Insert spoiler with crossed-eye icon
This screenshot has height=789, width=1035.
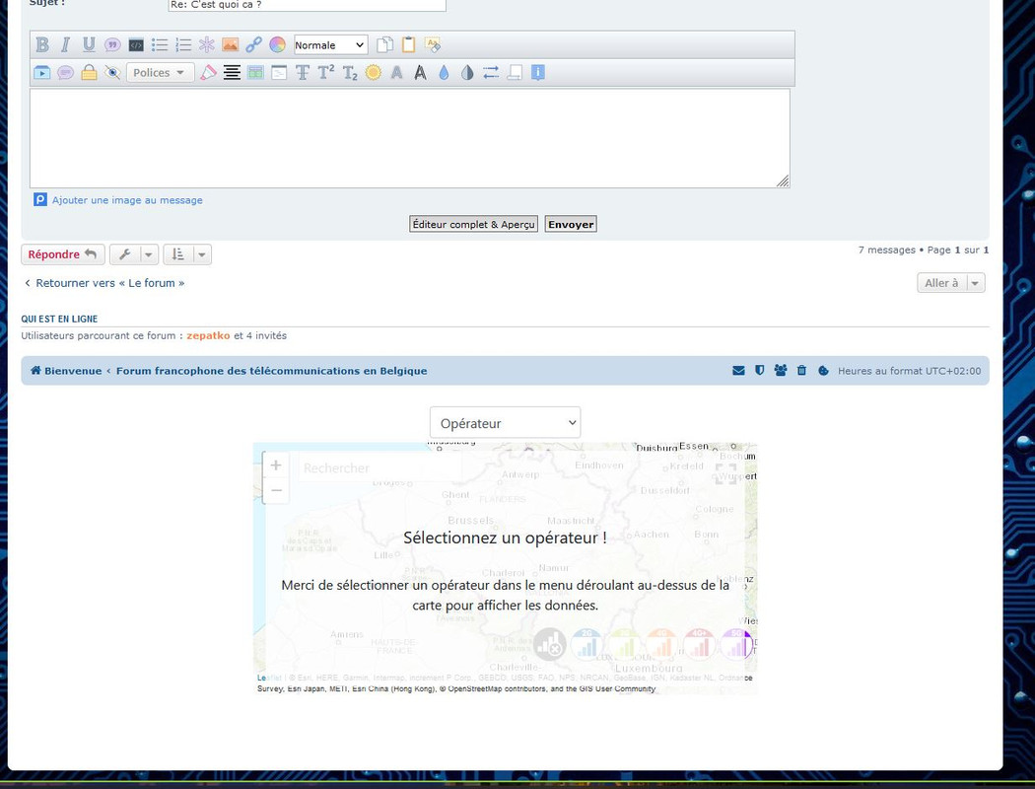[112, 73]
